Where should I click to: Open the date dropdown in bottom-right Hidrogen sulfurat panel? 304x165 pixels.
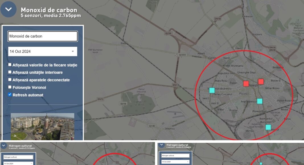pos(175,162)
